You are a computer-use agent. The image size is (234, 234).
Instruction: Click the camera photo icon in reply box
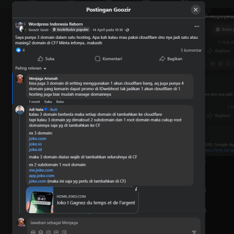tap(49, 232)
